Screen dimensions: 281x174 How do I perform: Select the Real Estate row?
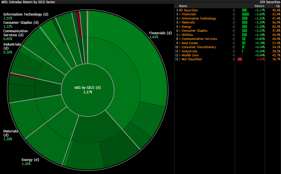click(190, 43)
